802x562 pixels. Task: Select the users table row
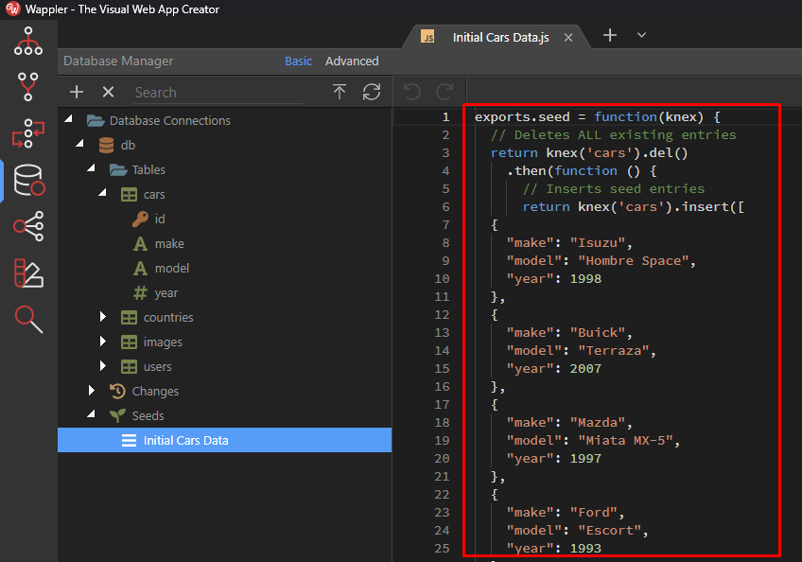(x=224, y=366)
